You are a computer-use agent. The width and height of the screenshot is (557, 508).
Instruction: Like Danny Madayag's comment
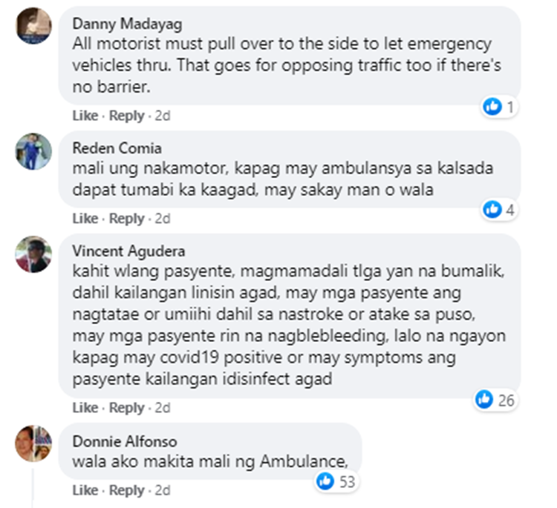coord(85,116)
